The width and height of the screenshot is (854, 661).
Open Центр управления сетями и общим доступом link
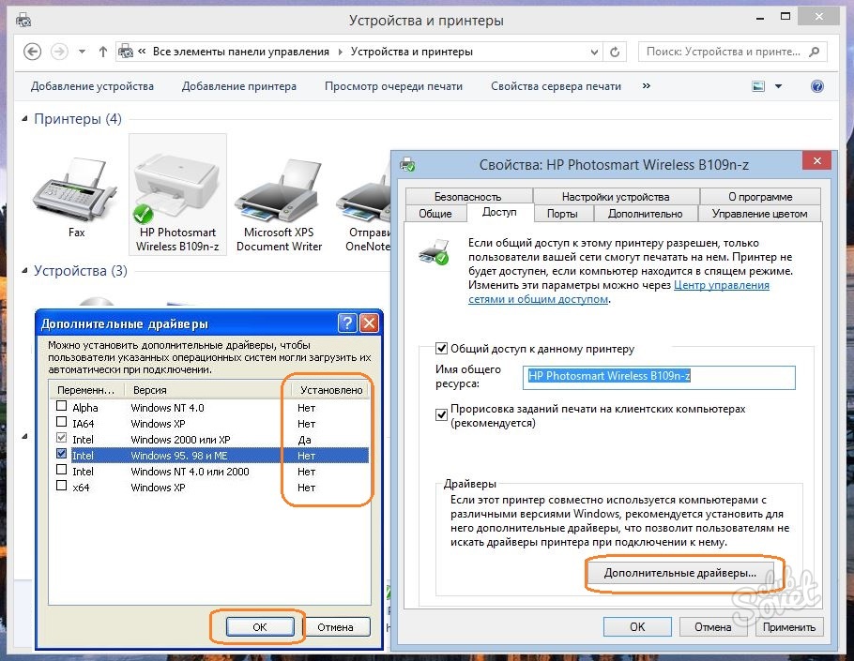pyautogui.click(x=618, y=292)
